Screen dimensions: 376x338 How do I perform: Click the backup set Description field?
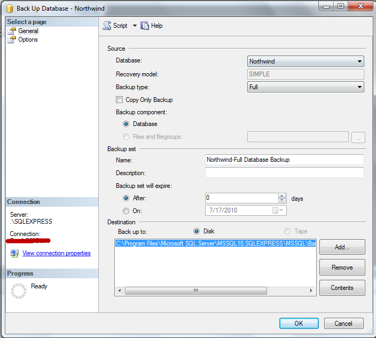point(284,172)
